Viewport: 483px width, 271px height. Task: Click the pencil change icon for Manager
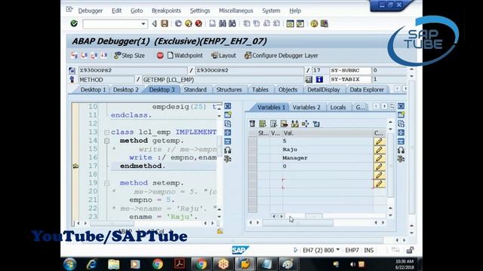pyautogui.click(x=379, y=158)
